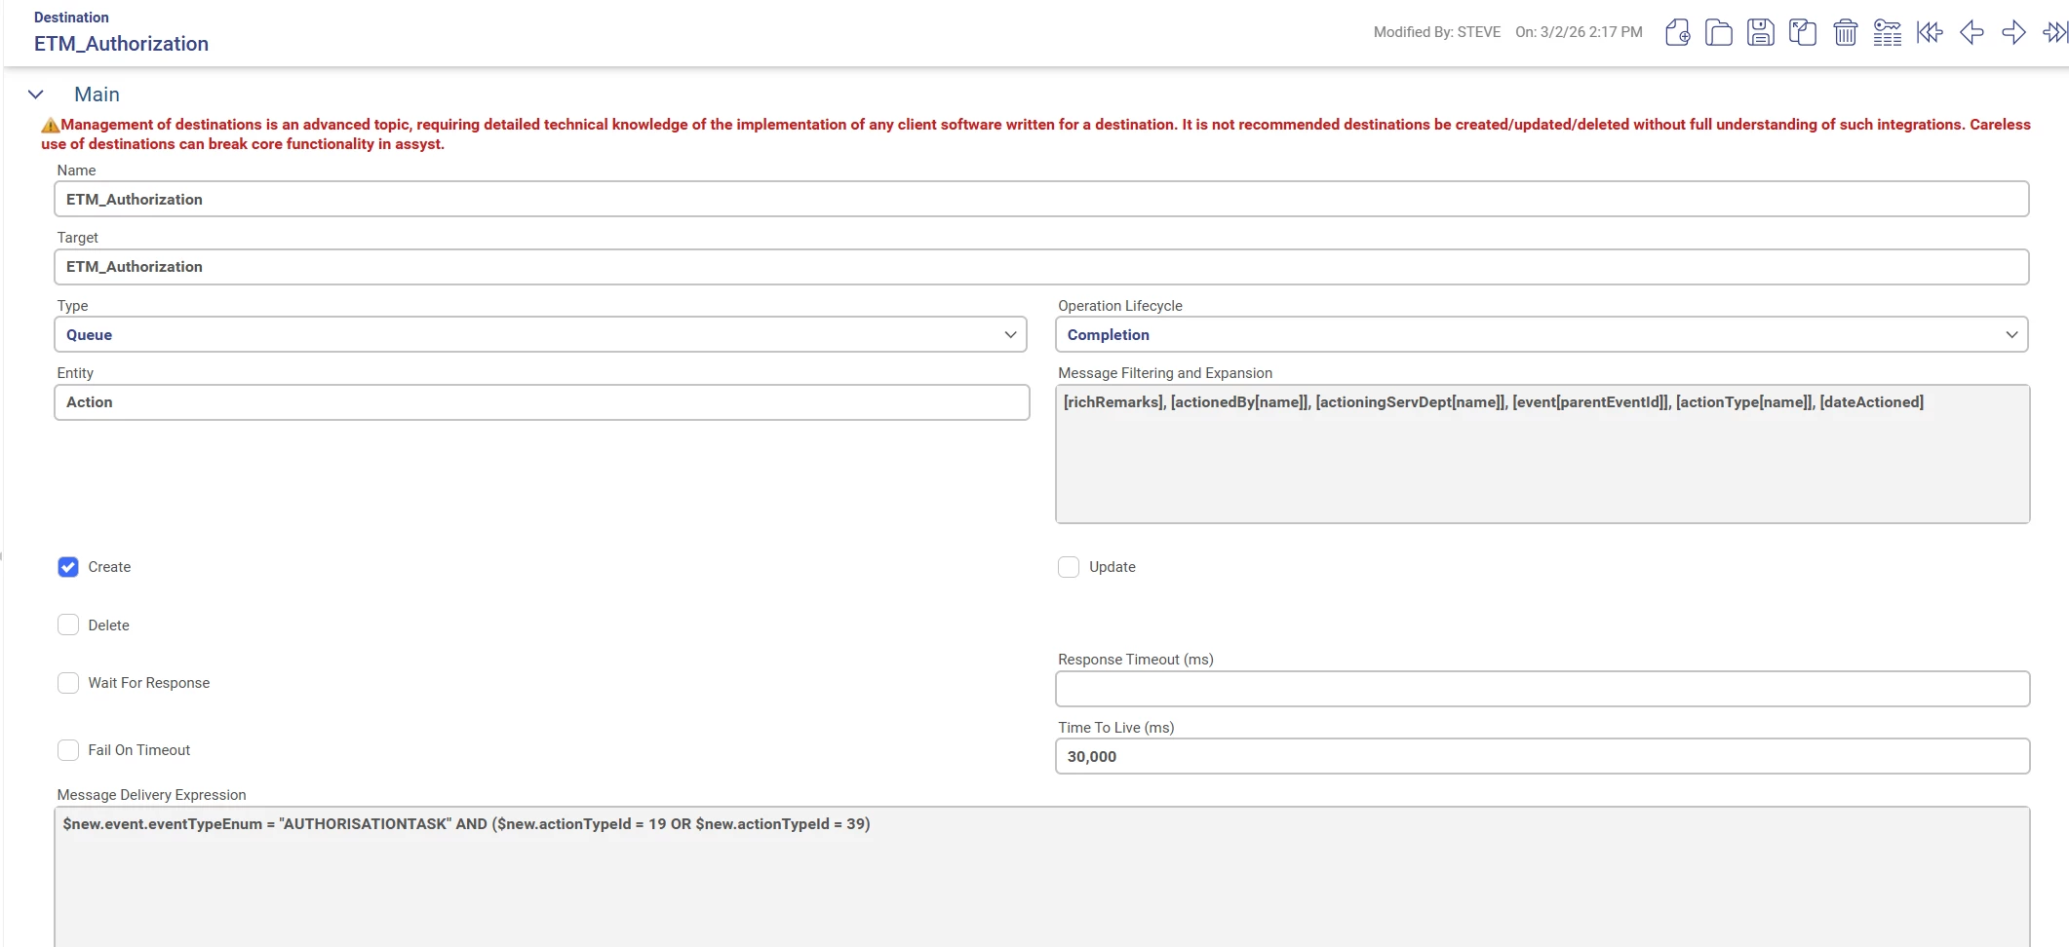The height and width of the screenshot is (947, 2069).
Task: Delete the record using trash icon
Action: coord(1845,32)
